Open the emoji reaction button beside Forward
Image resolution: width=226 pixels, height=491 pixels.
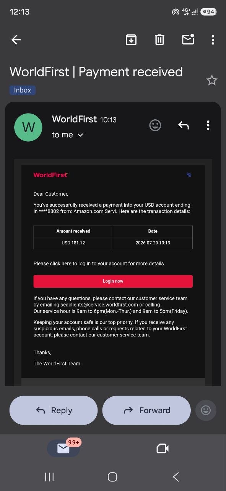(206, 410)
